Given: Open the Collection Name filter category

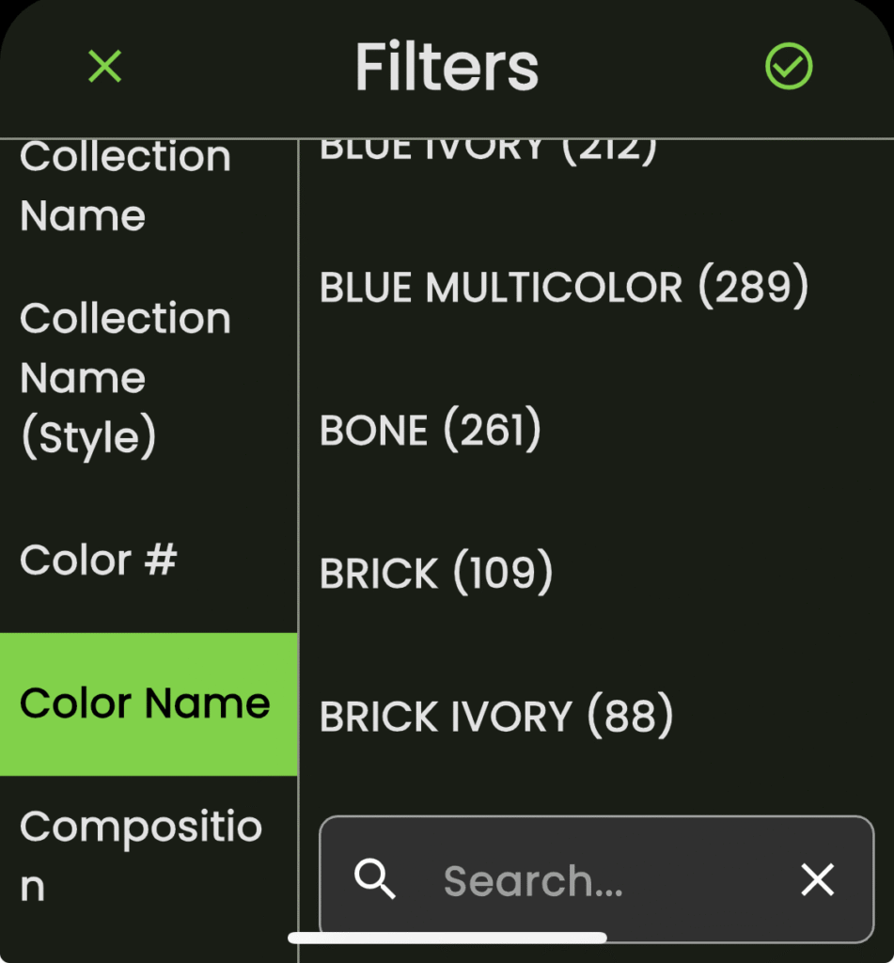Looking at the screenshot, I should pyautogui.click(x=125, y=187).
